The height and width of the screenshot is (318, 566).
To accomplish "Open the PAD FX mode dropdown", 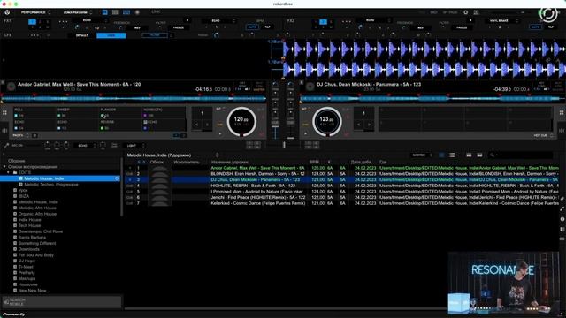I will coord(20,135).
